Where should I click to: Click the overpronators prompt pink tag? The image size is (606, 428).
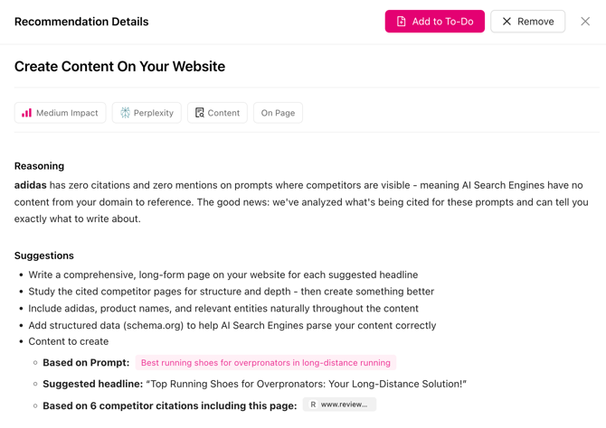[266, 363]
